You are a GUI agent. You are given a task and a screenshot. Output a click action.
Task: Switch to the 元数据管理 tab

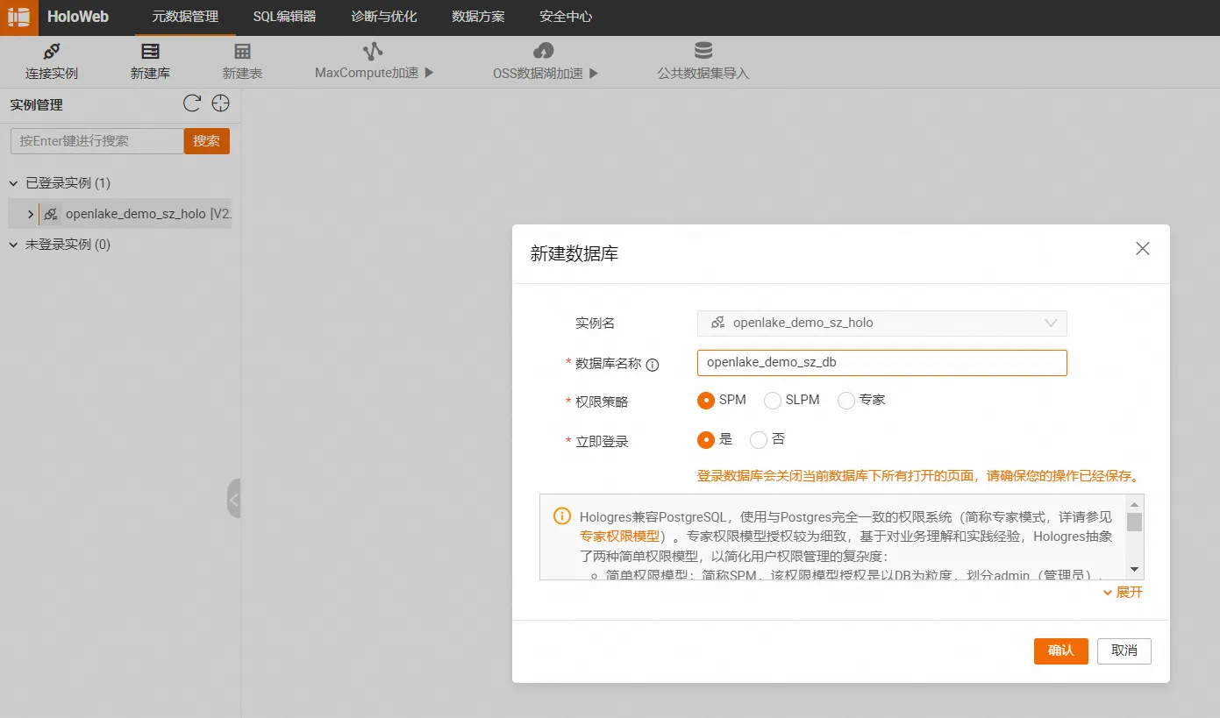(x=185, y=17)
